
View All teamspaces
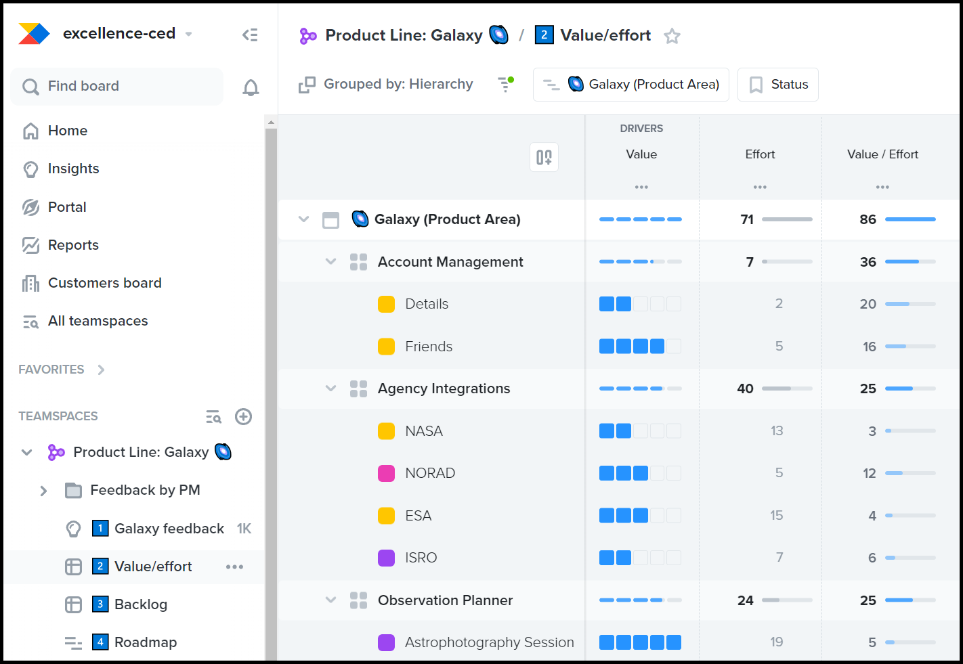click(98, 320)
